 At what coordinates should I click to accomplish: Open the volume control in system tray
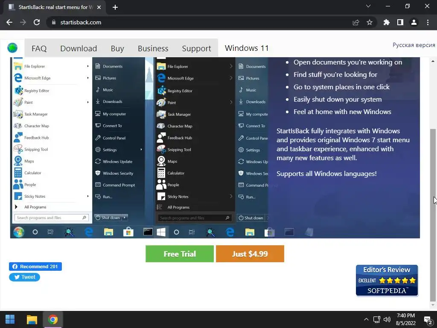[x=387, y=319]
